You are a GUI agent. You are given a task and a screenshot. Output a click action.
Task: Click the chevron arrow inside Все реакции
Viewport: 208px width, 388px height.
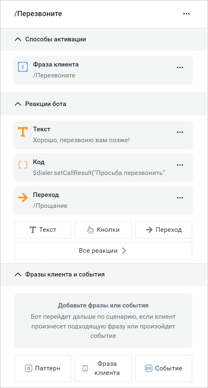click(124, 251)
